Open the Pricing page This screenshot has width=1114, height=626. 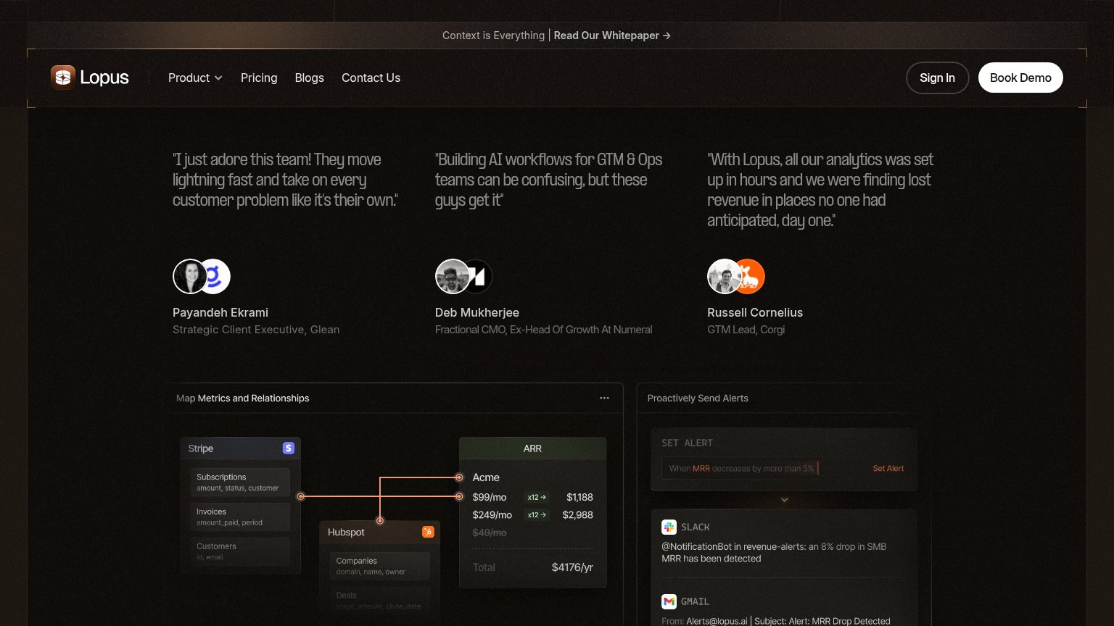click(259, 78)
